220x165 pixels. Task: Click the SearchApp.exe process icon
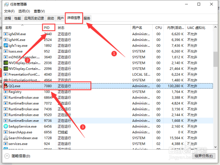point(6,132)
